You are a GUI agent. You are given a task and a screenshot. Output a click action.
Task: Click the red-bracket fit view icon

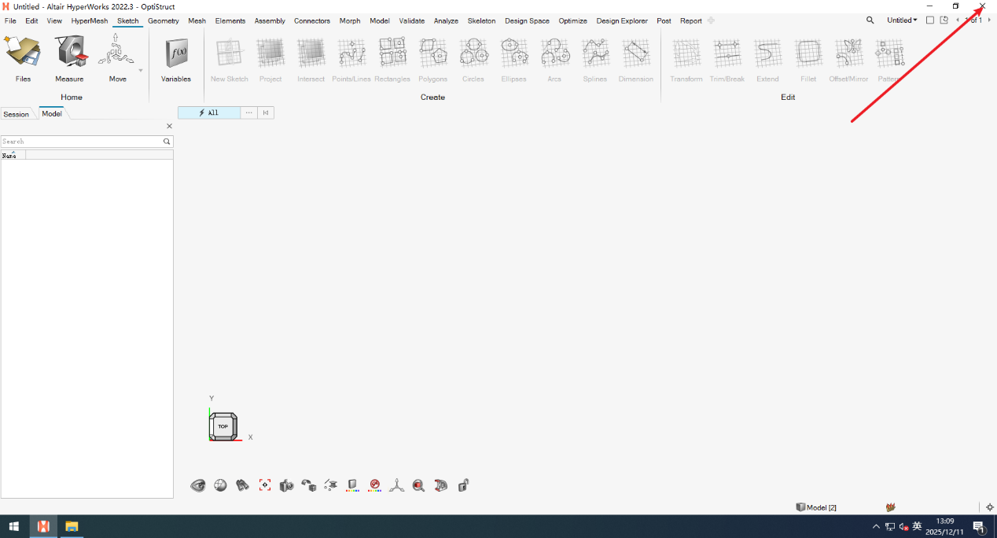265,485
